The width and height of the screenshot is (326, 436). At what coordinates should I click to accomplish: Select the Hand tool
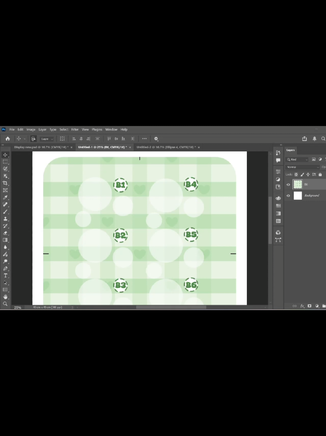coord(5,297)
